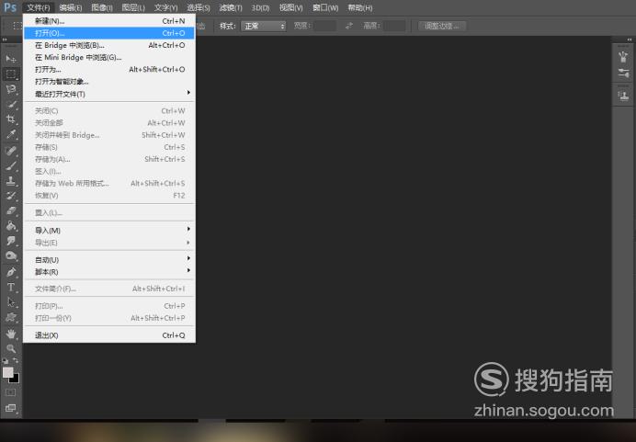Open the 3D(D) menu
Screen dimensions: 636x442
260,7
